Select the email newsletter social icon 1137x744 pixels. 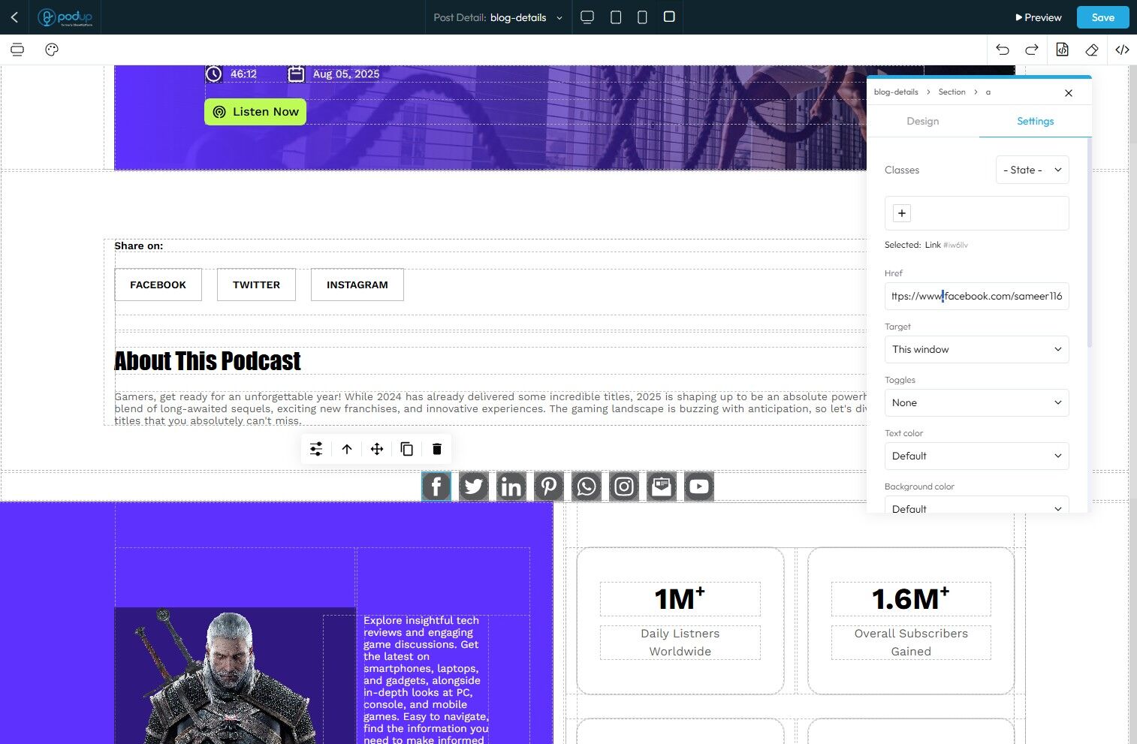[662, 486]
